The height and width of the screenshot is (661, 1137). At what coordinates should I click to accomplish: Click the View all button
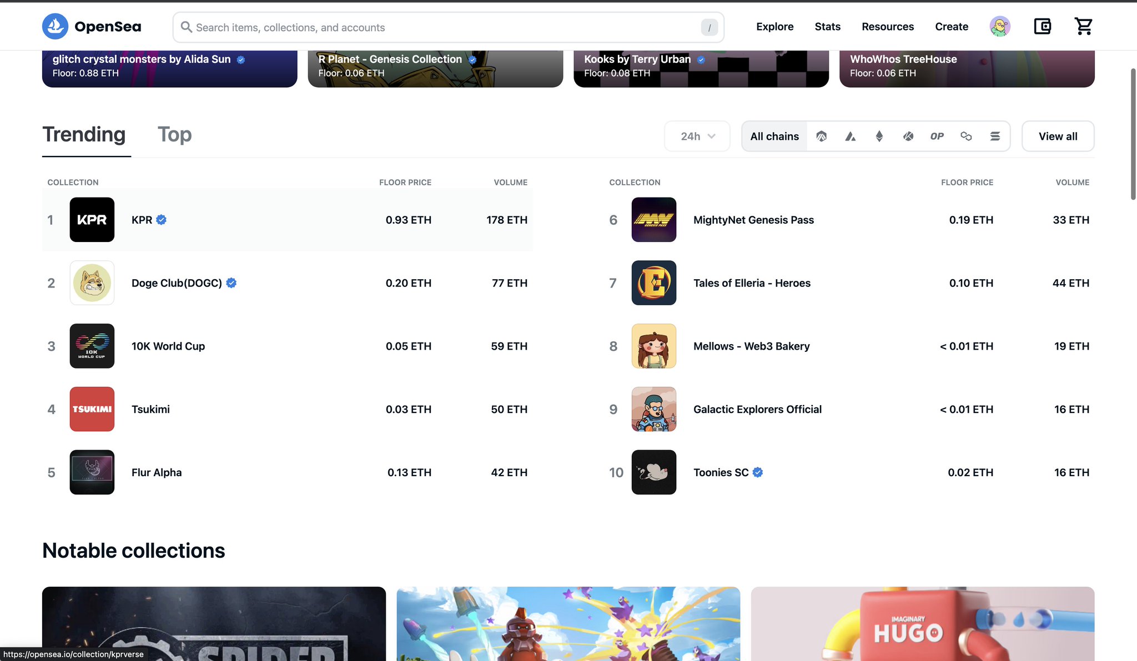[1058, 136]
